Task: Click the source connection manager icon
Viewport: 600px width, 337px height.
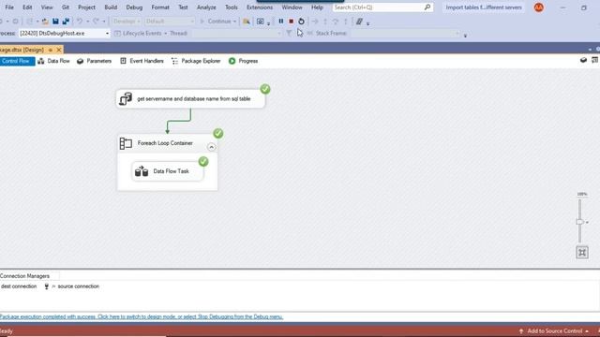Action: [x=47, y=286]
